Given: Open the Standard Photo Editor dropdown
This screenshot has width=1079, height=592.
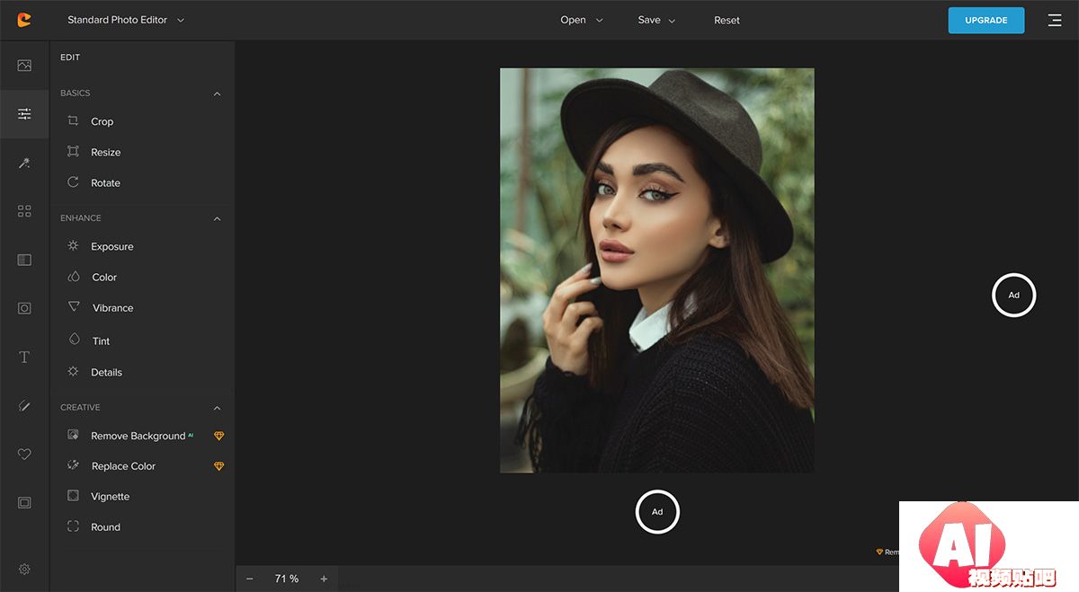Looking at the screenshot, I should point(126,20).
